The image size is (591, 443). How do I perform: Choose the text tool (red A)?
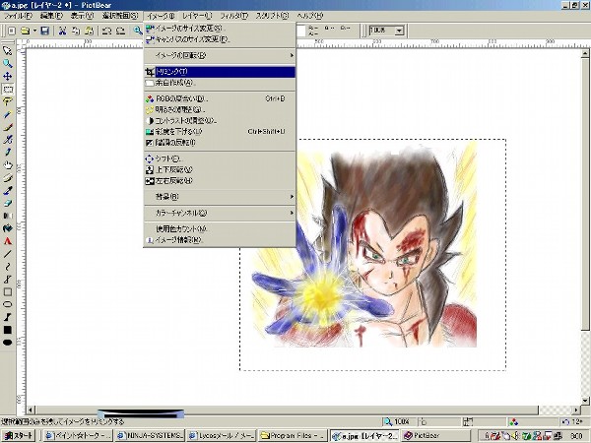(x=8, y=240)
